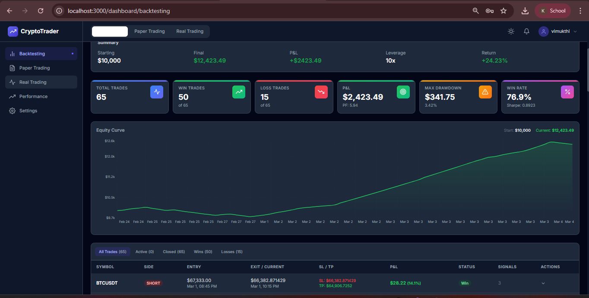This screenshot has height=298, width=589.
Task: Switch to Real Trading top tab
Action: [x=190, y=31]
